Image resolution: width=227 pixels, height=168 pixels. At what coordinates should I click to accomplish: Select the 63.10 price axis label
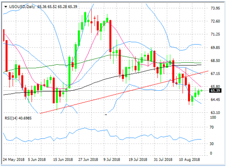[x=215, y=113]
